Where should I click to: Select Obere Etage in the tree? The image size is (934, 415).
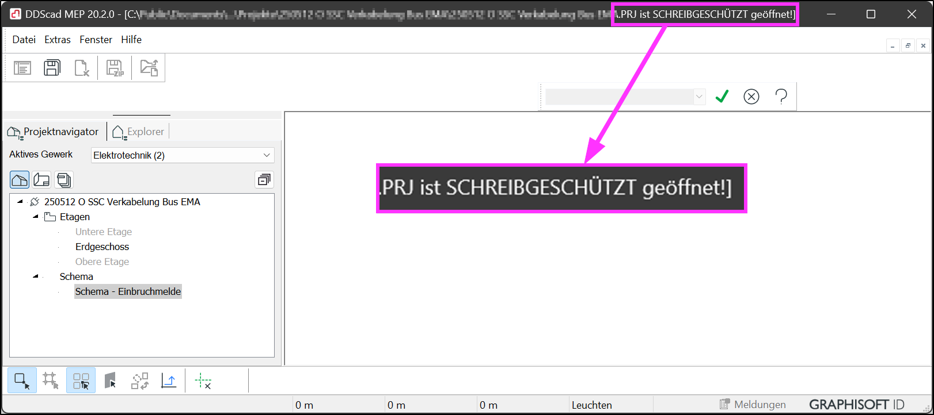click(102, 262)
